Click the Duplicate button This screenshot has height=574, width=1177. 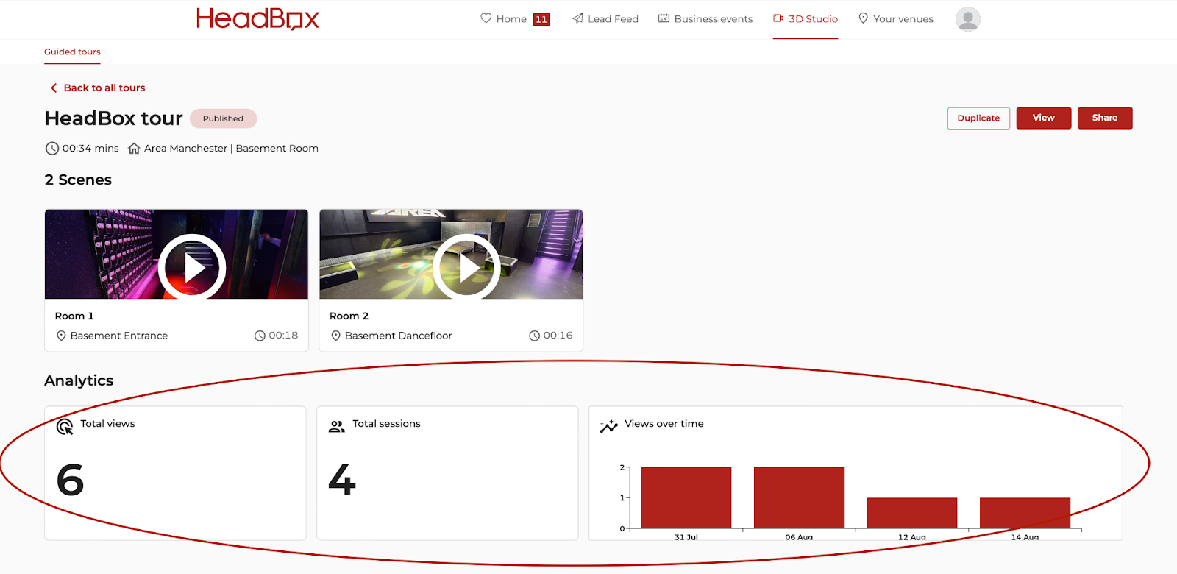tap(978, 118)
